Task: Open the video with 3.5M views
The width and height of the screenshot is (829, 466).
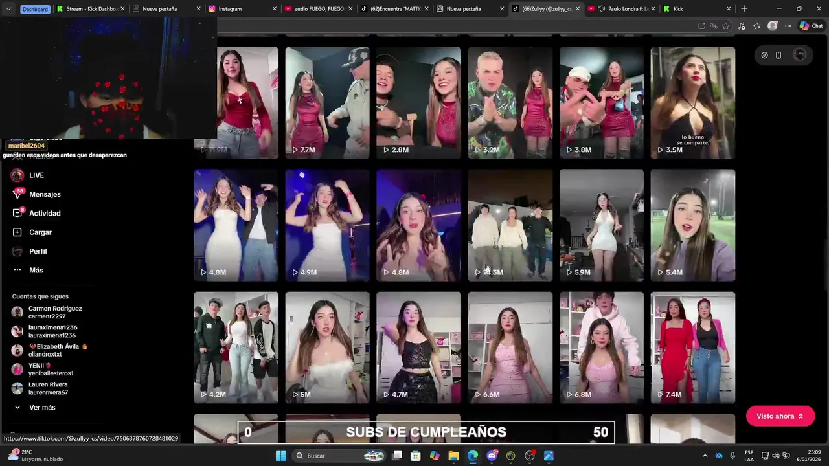Action: (693, 102)
